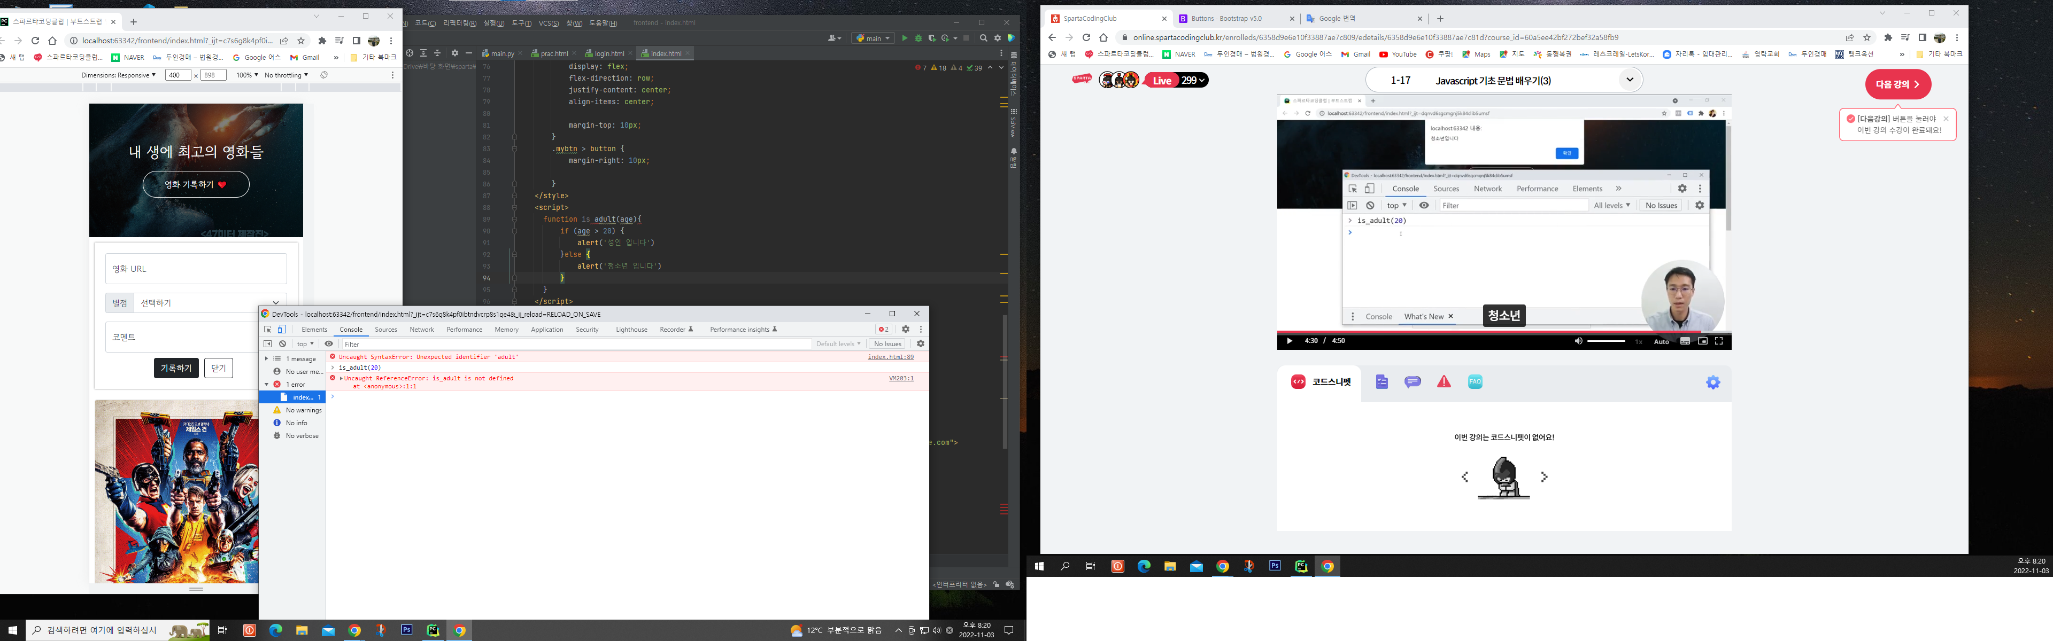Open the FAQ icon in lecture panel
2053x641 pixels.
(1475, 382)
